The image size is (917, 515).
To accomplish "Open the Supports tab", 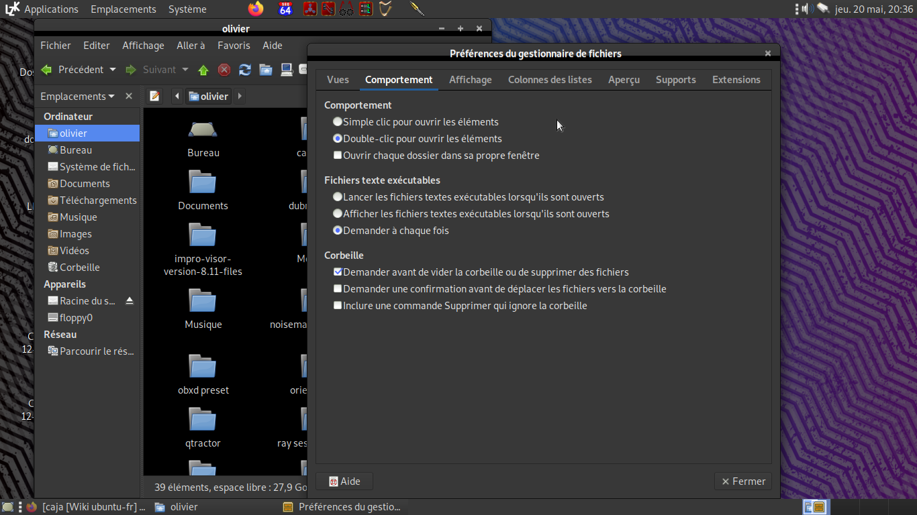I will click(676, 80).
